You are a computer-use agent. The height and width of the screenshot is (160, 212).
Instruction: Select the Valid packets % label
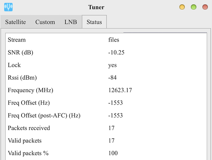point(28,153)
